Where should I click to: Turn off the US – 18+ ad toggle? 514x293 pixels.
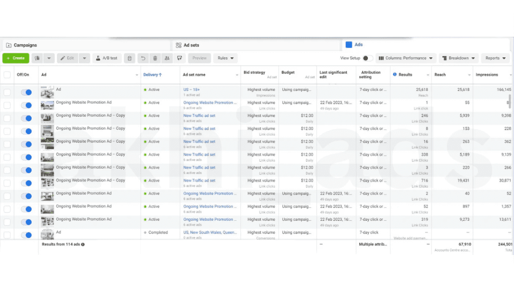(26, 92)
